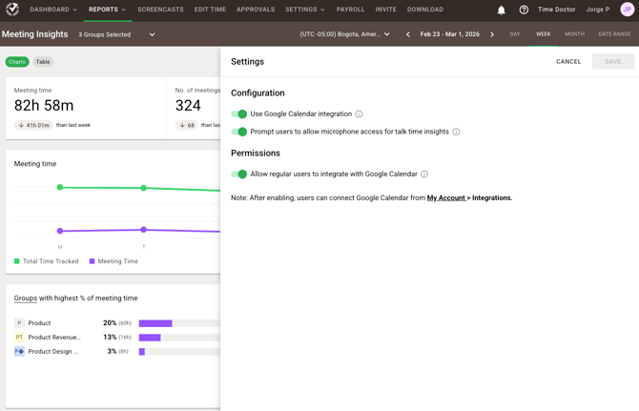Click the Product group purple bar
The width and height of the screenshot is (639, 411).
155,323
